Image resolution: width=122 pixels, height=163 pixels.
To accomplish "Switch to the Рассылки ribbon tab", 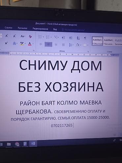I will point(22,28).
